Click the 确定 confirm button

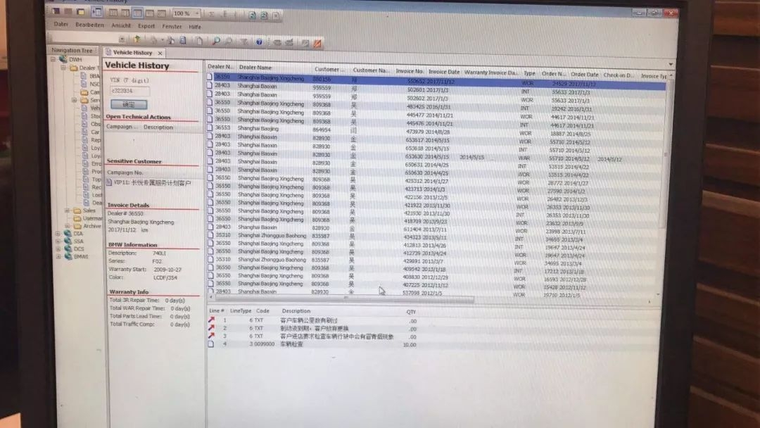(129, 104)
